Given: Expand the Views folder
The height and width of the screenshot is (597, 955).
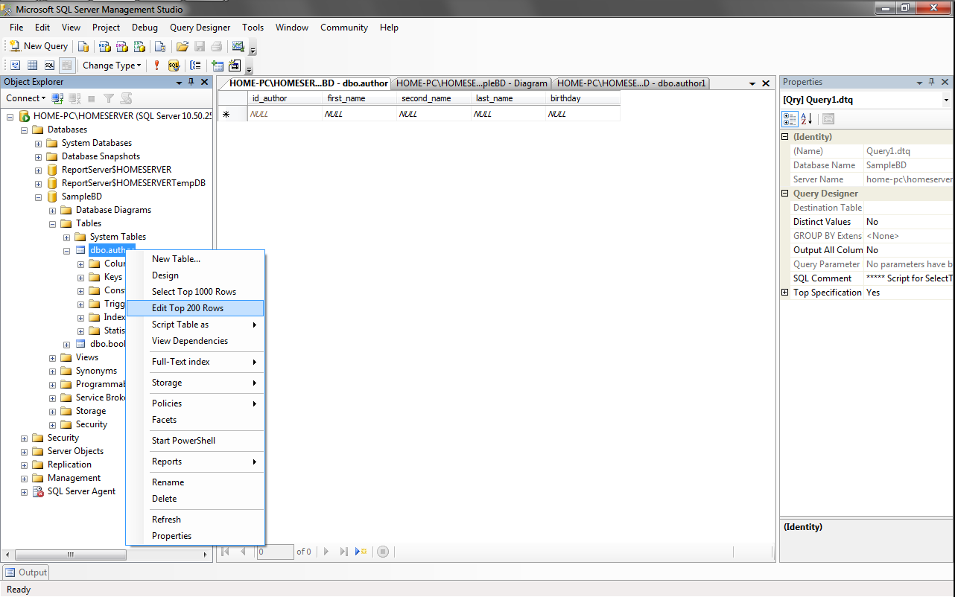Looking at the screenshot, I should (53, 357).
